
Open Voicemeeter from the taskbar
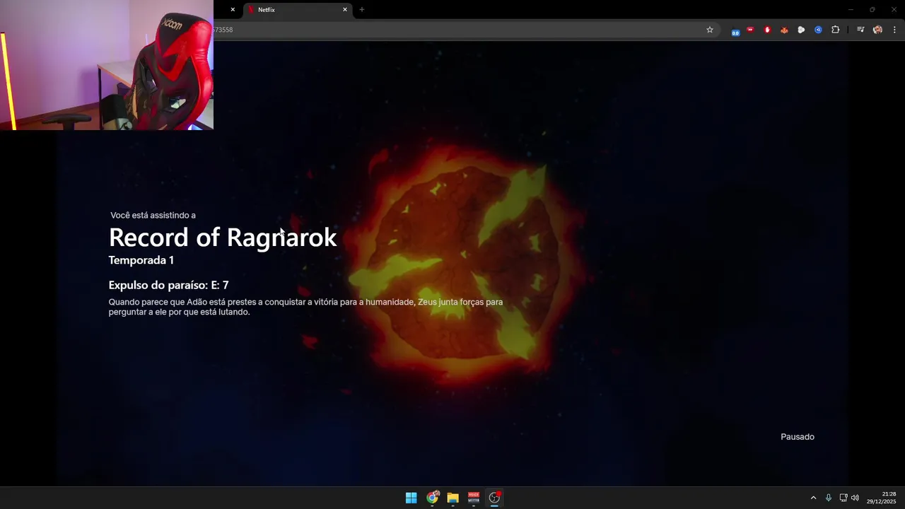474,498
